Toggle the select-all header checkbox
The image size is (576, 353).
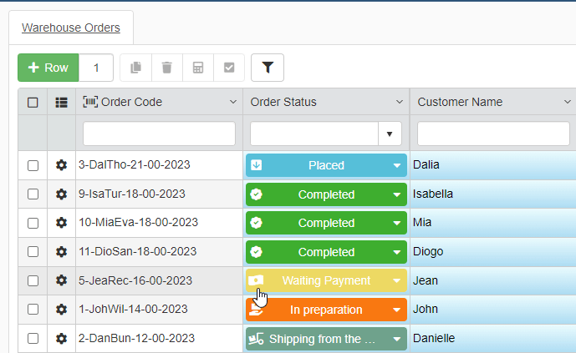coord(33,103)
